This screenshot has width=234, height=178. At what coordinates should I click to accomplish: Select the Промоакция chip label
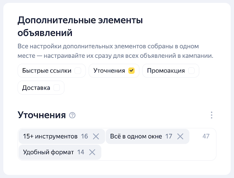(x=166, y=71)
